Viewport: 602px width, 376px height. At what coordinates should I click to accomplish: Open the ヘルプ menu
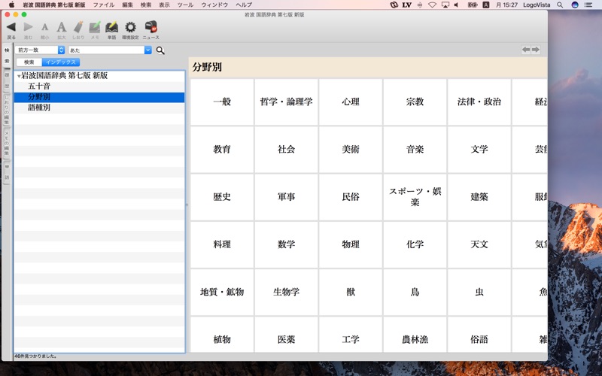(x=244, y=5)
